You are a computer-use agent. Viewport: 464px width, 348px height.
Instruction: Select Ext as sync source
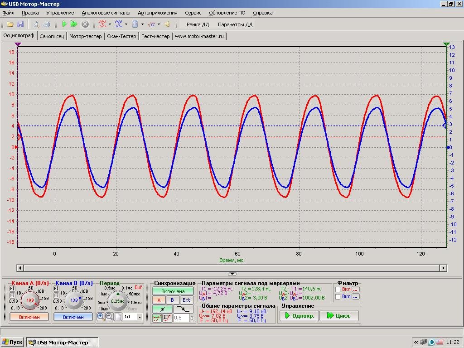186,300
